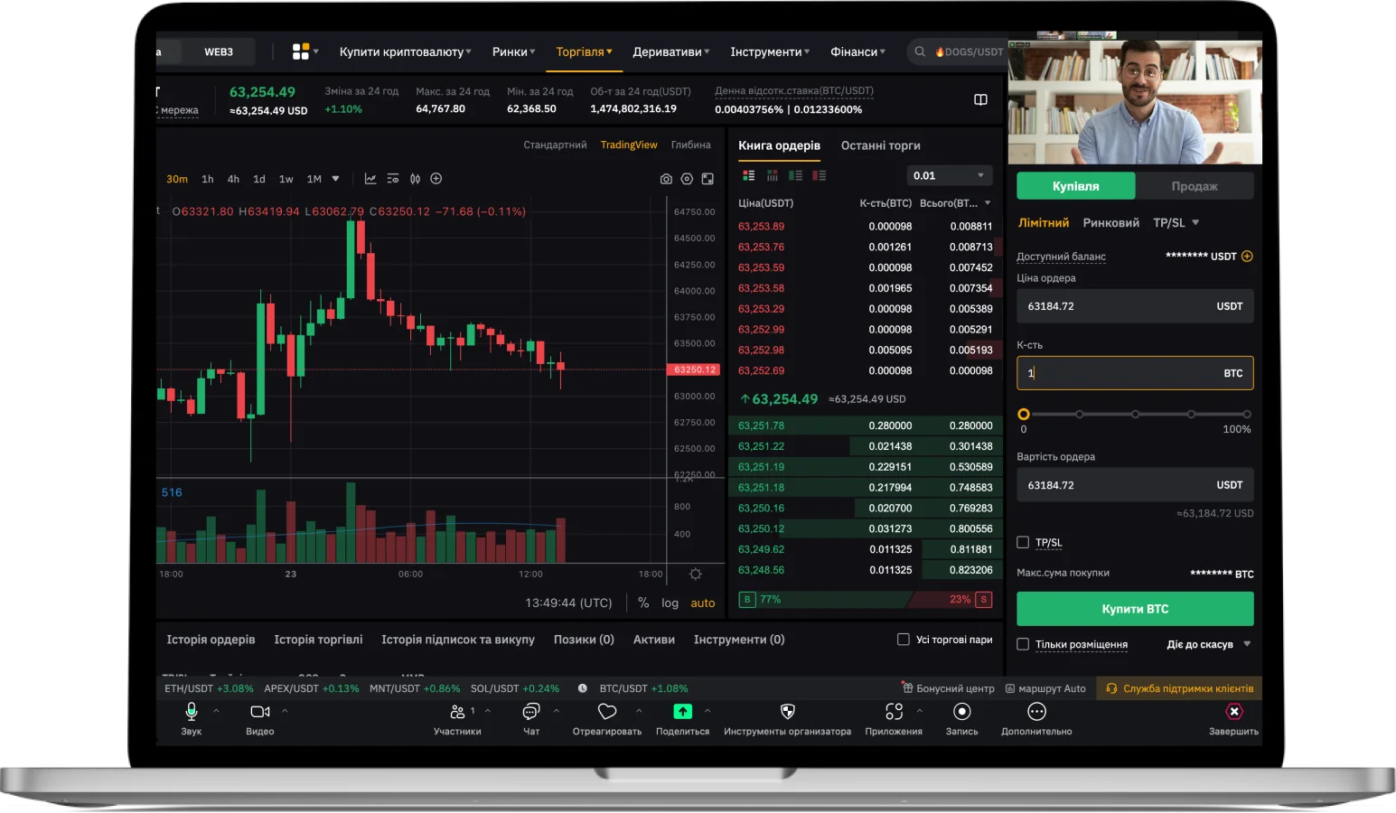The width and height of the screenshot is (1396, 813).
Task: Expand the 1M timeframe dropdown arrow
Action: (336, 179)
